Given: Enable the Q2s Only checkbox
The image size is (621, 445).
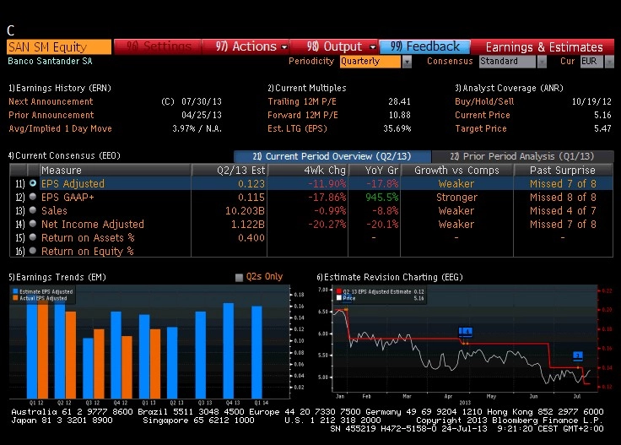Looking at the screenshot, I should [x=239, y=277].
